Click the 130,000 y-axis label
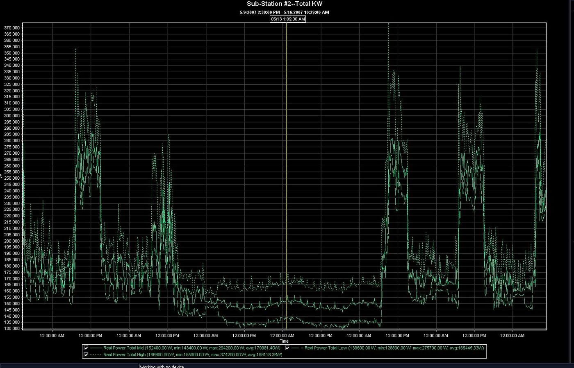The height and width of the screenshot is (368, 574). coord(12,328)
